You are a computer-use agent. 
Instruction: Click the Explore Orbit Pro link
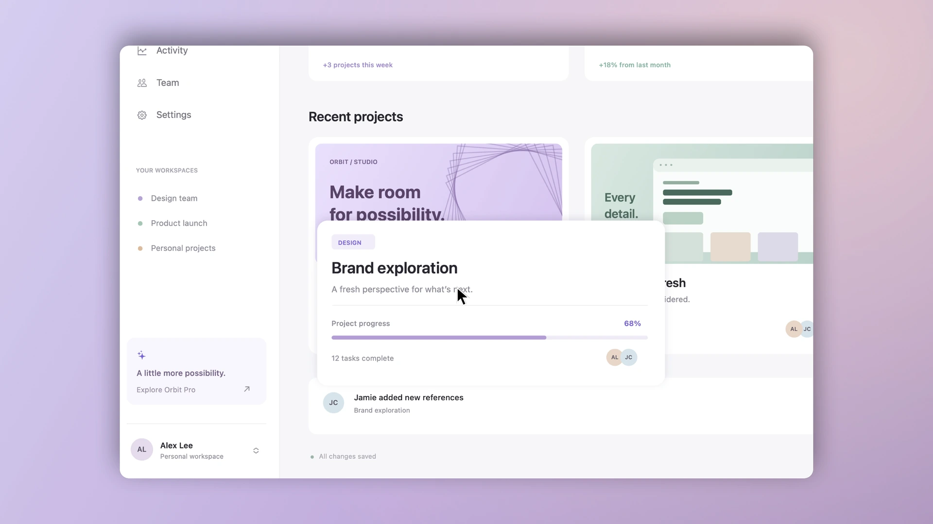(166, 390)
